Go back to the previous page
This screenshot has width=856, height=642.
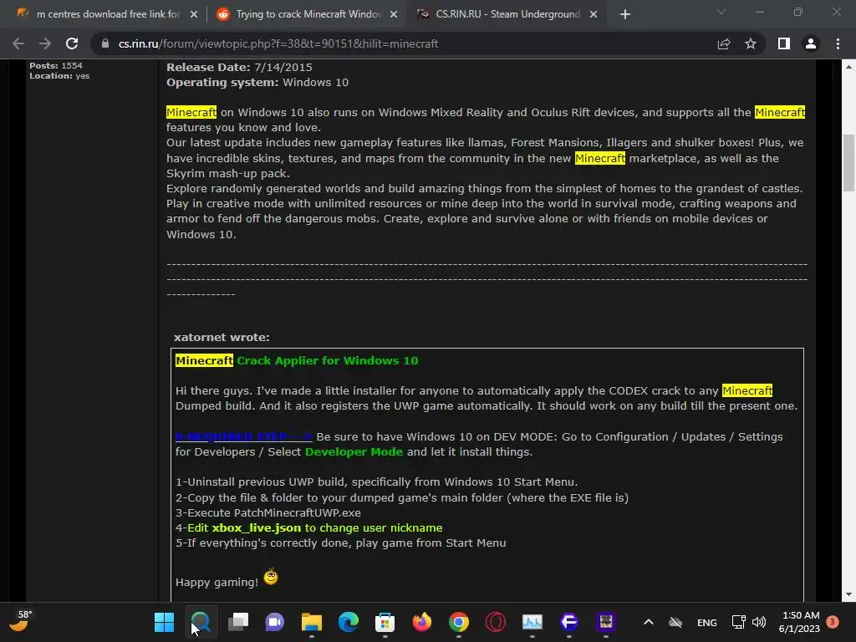click(x=18, y=43)
